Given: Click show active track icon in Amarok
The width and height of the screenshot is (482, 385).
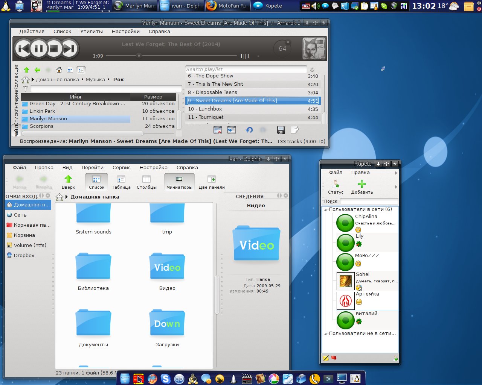Looking at the screenshot, I should pyautogui.click(x=232, y=130).
